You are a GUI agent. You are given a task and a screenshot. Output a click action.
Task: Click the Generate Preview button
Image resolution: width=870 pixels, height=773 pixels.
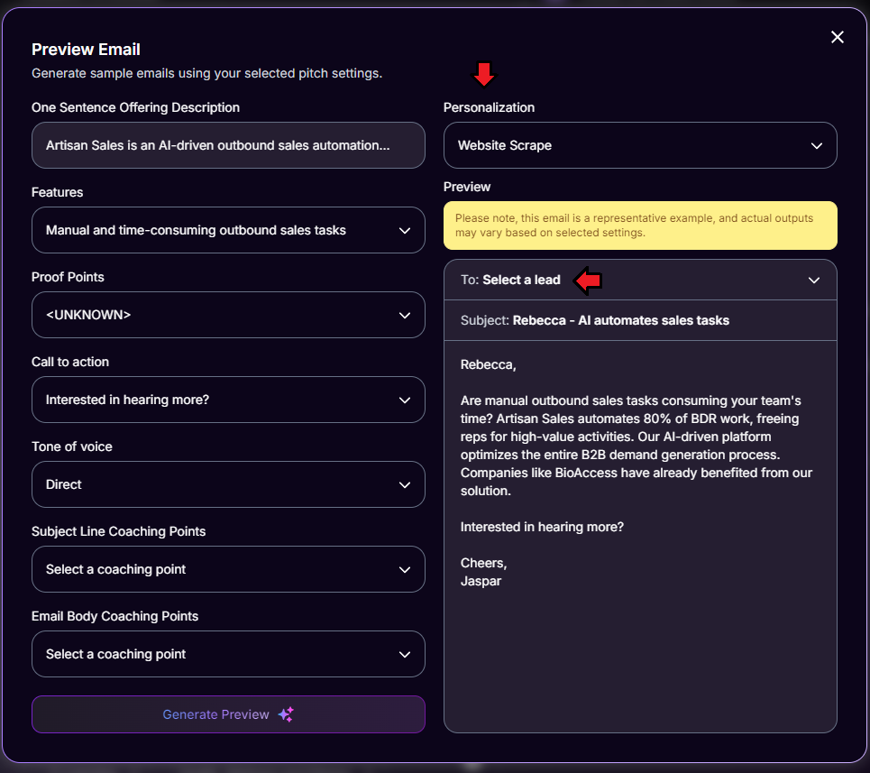click(x=228, y=714)
